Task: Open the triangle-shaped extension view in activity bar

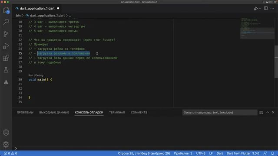Action: [x=6, y=82]
